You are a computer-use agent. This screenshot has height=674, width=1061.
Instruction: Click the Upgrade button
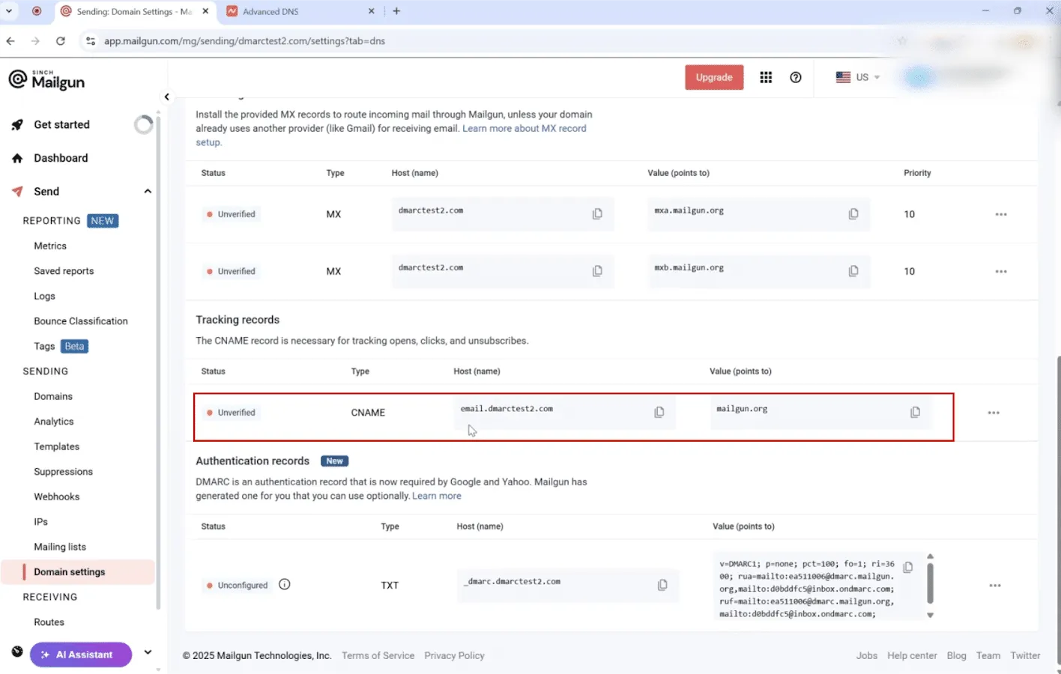tap(714, 77)
